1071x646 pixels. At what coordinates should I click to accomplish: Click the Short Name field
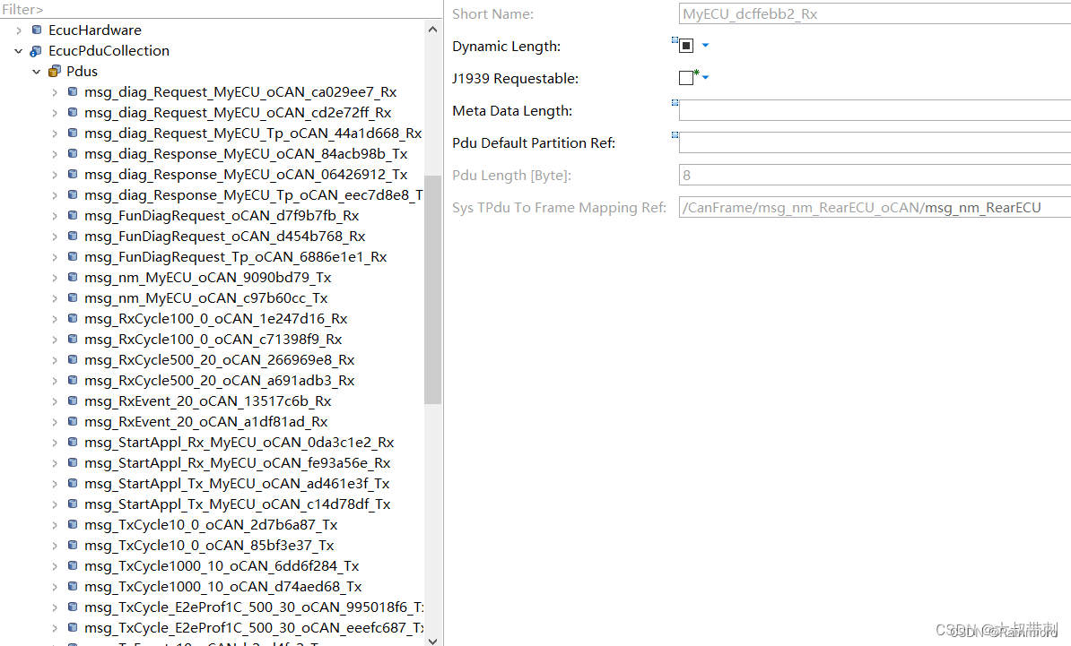(875, 13)
